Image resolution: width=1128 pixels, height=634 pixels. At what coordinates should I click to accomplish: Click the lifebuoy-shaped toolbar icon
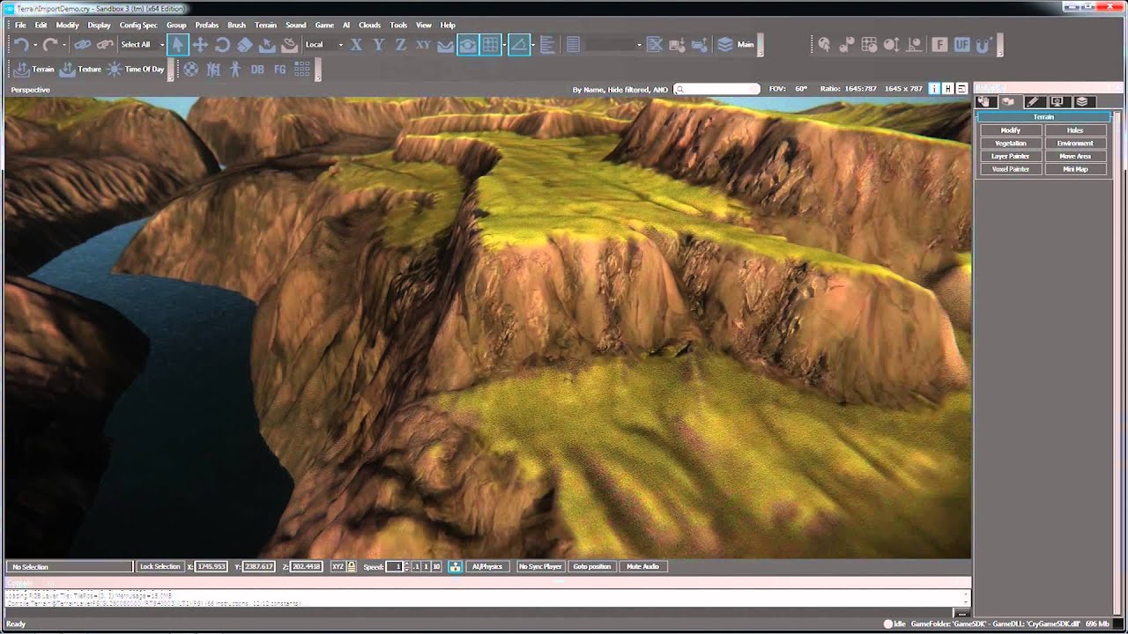point(190,69)
